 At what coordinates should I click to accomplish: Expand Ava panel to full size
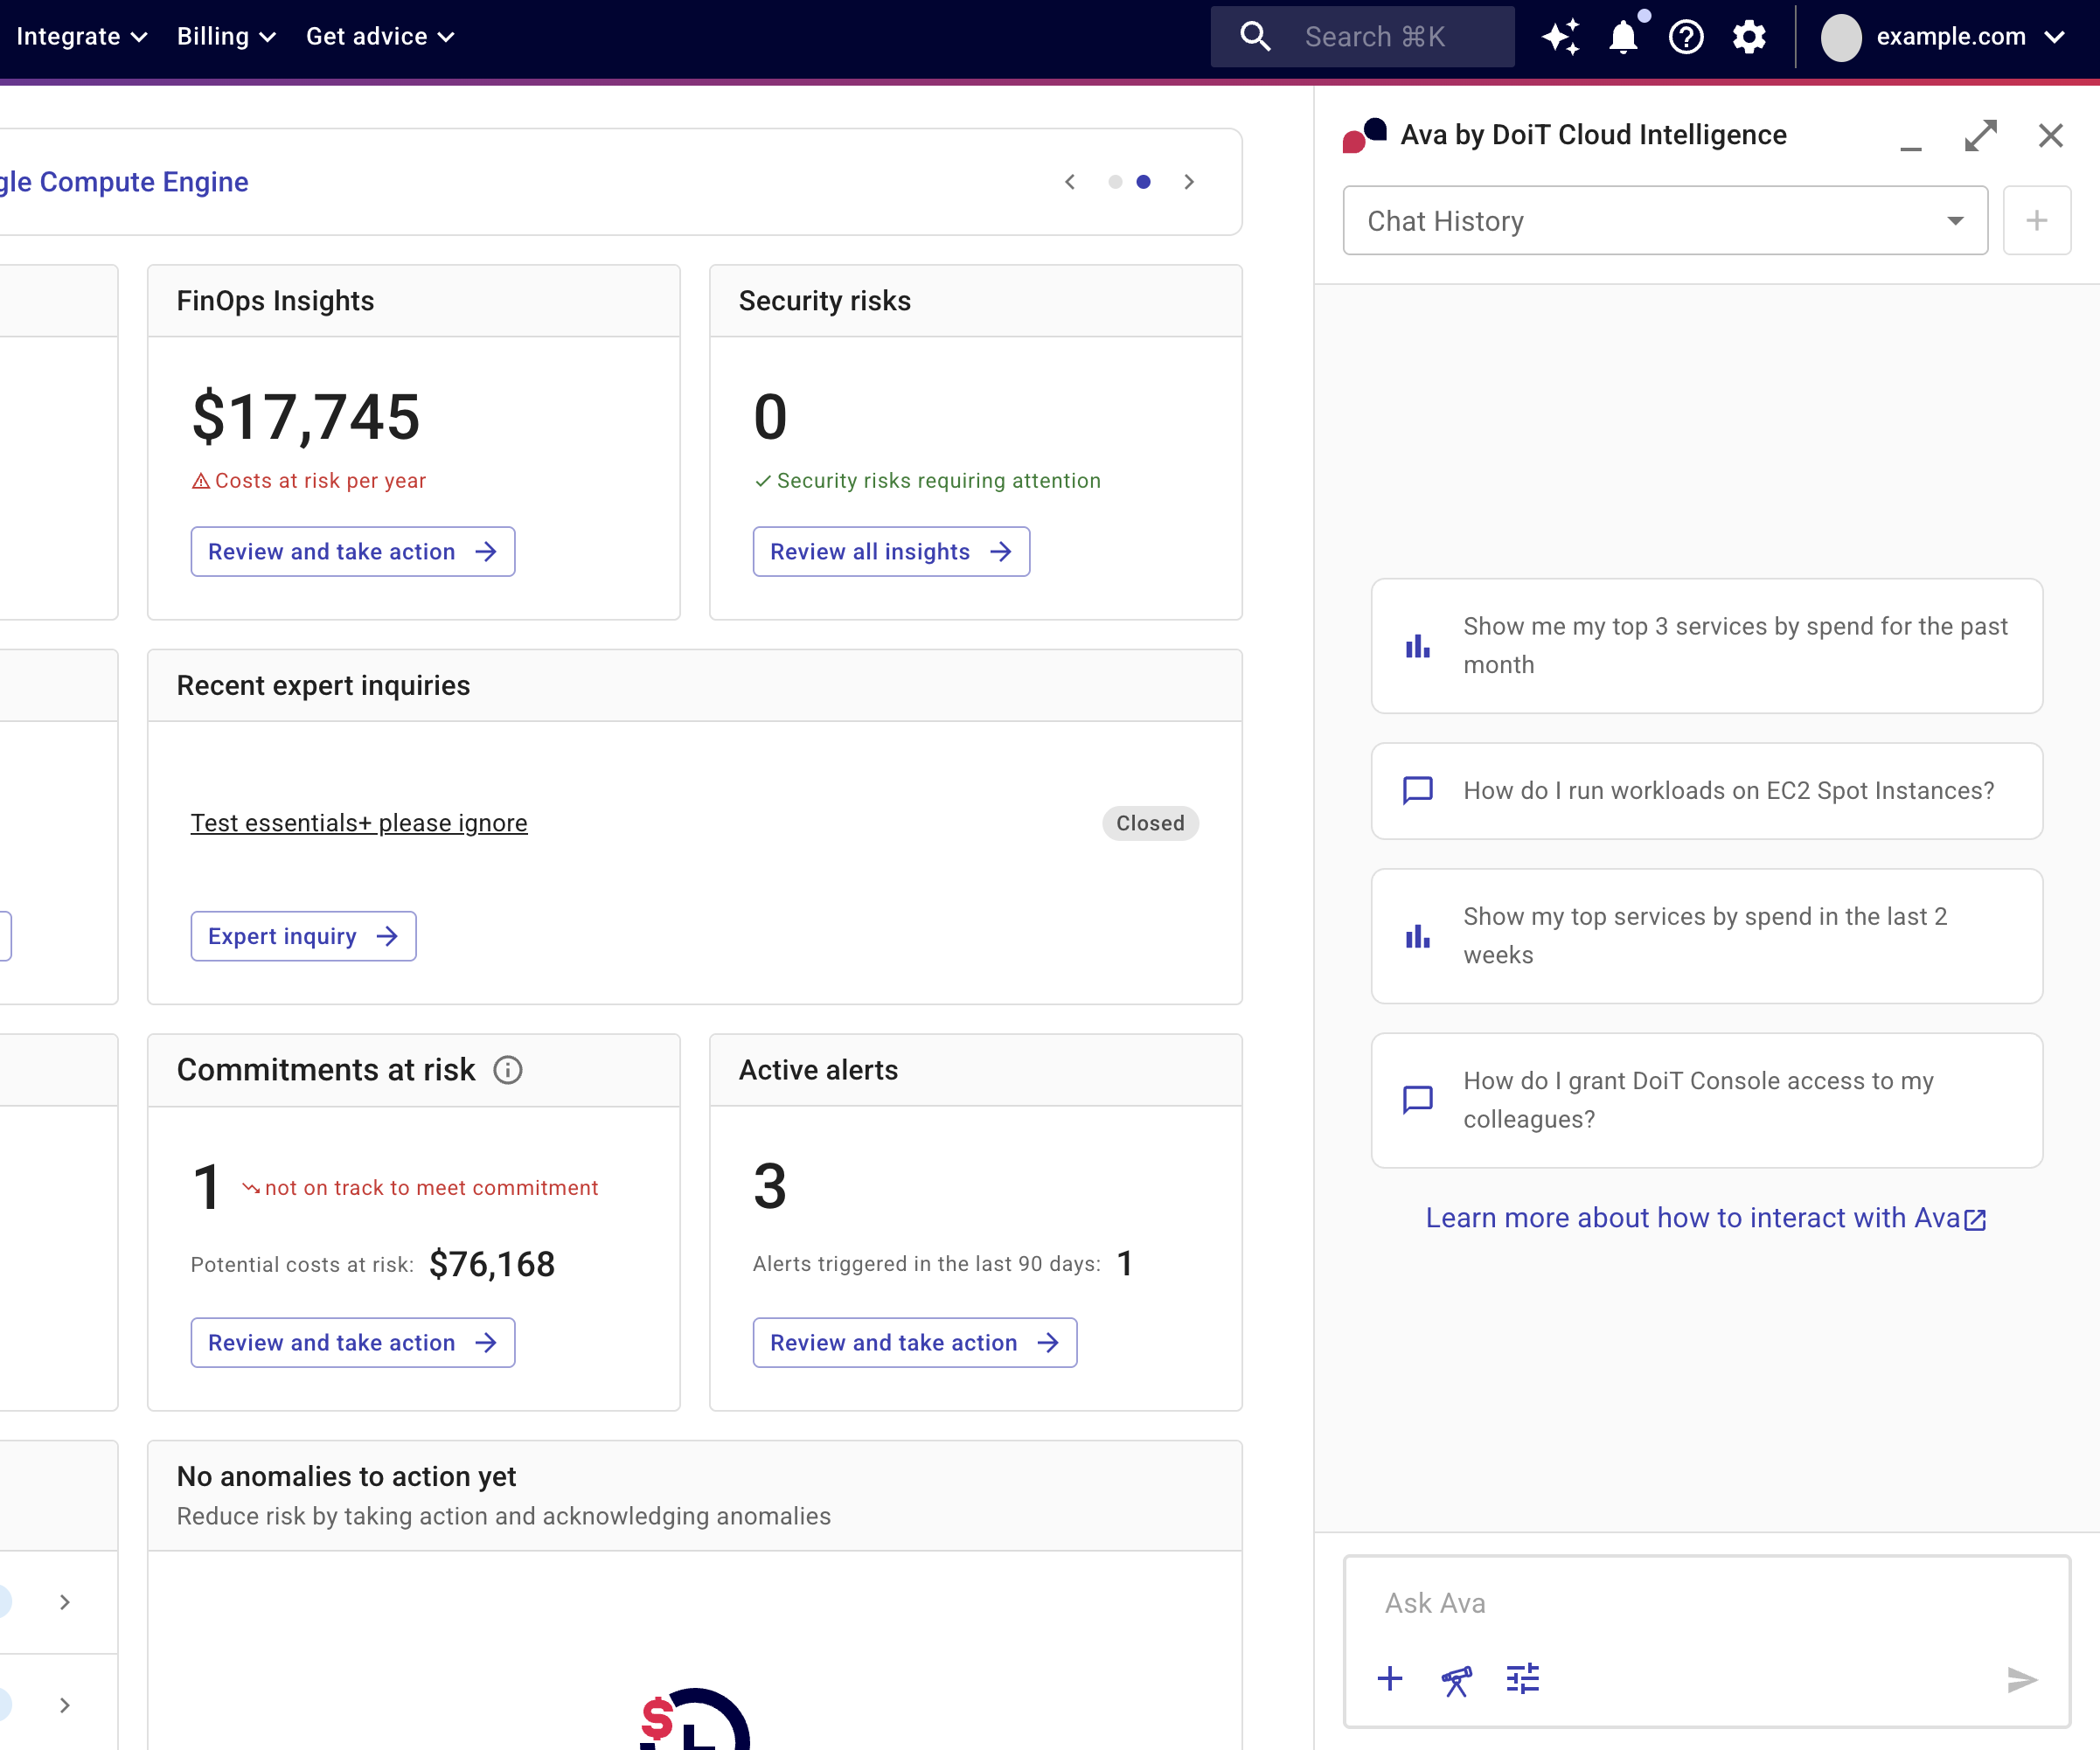1980,135
